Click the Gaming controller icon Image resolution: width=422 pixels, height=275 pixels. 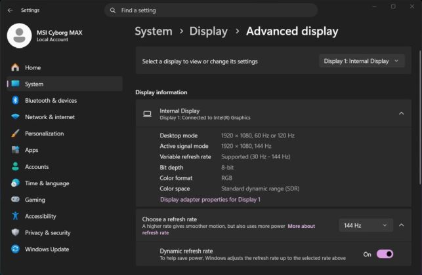(x=15, y=199)
